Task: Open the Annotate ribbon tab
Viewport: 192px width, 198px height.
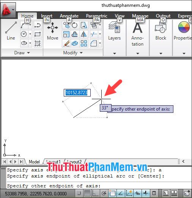Action: 69,16
